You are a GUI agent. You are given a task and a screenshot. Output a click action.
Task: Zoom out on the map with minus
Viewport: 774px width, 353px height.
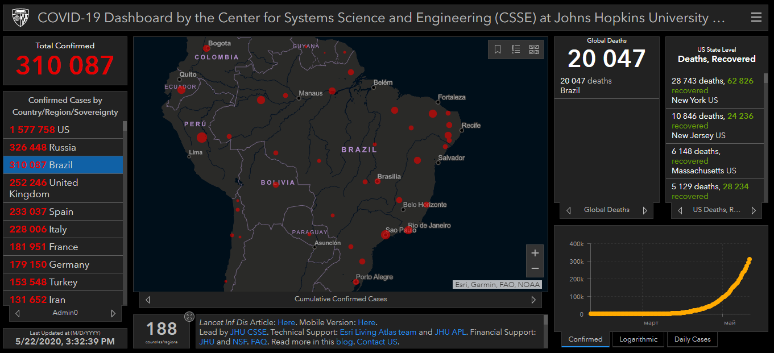tap(535, 269)
